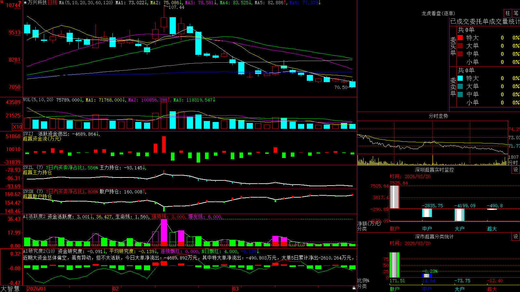Click the lock icon at chart bottom right

tap(354, 288)
